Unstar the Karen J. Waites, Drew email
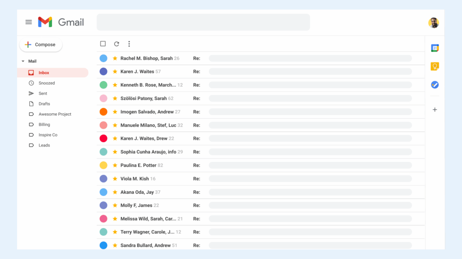The width and height of the screenshot is (462, 259). click(115, 138)
